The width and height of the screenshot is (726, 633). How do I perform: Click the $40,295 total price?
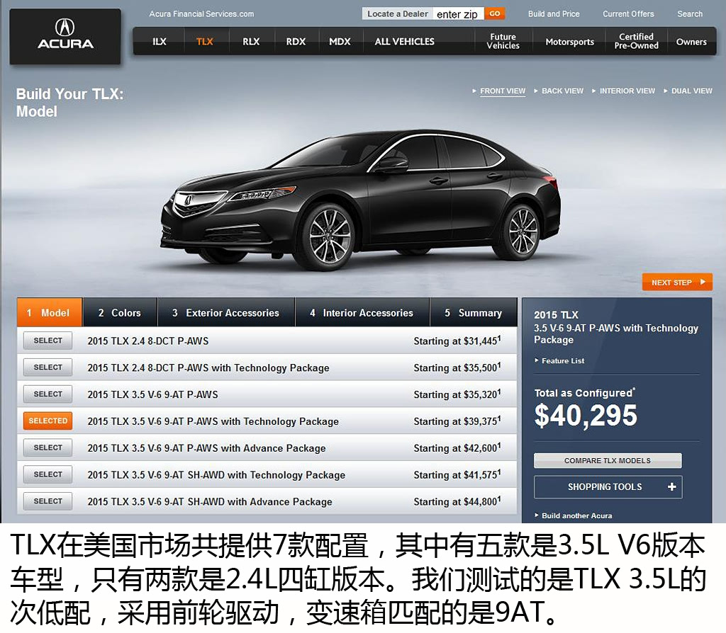[586, 415]
